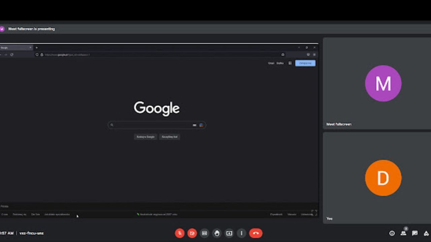Open the Grafika images link
This screenshot has height=242, width=431.
click(280, 63)
